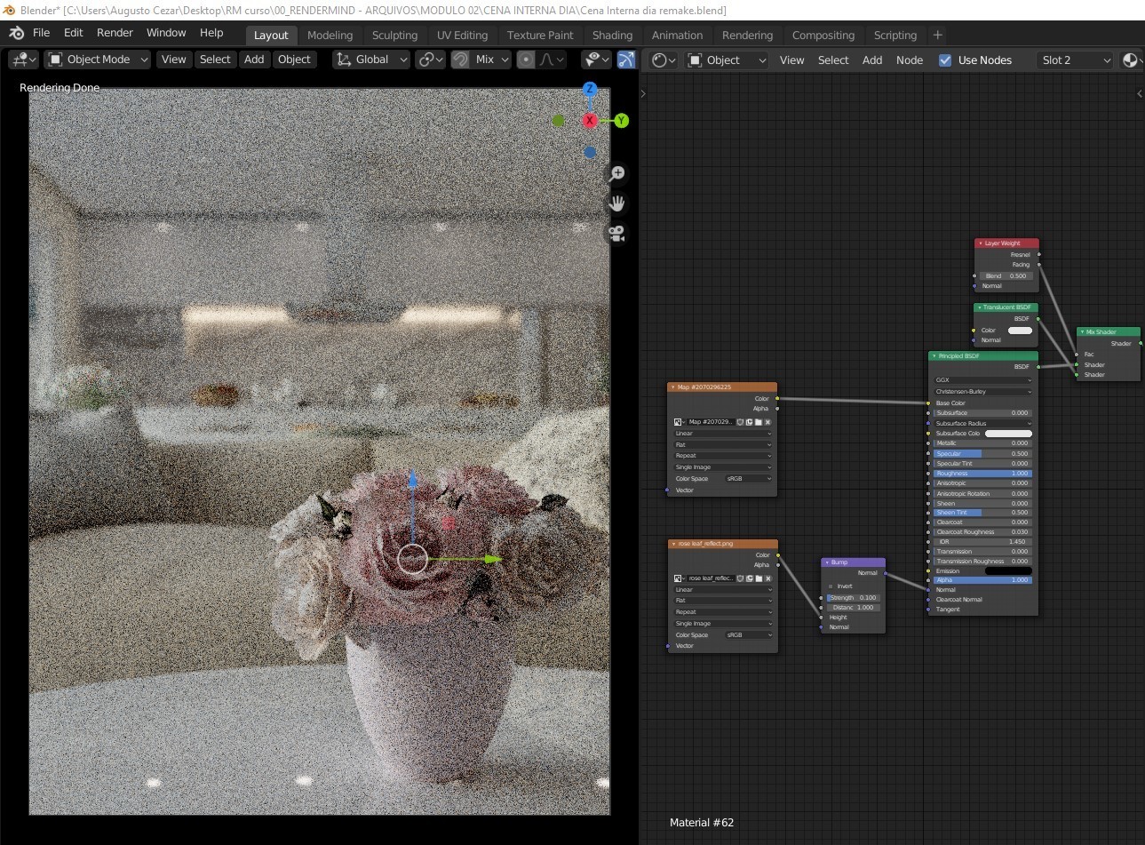Switch to the Shading workspace tab
The height and width of the screenshot is (845, 1145).
pos(612,36)
